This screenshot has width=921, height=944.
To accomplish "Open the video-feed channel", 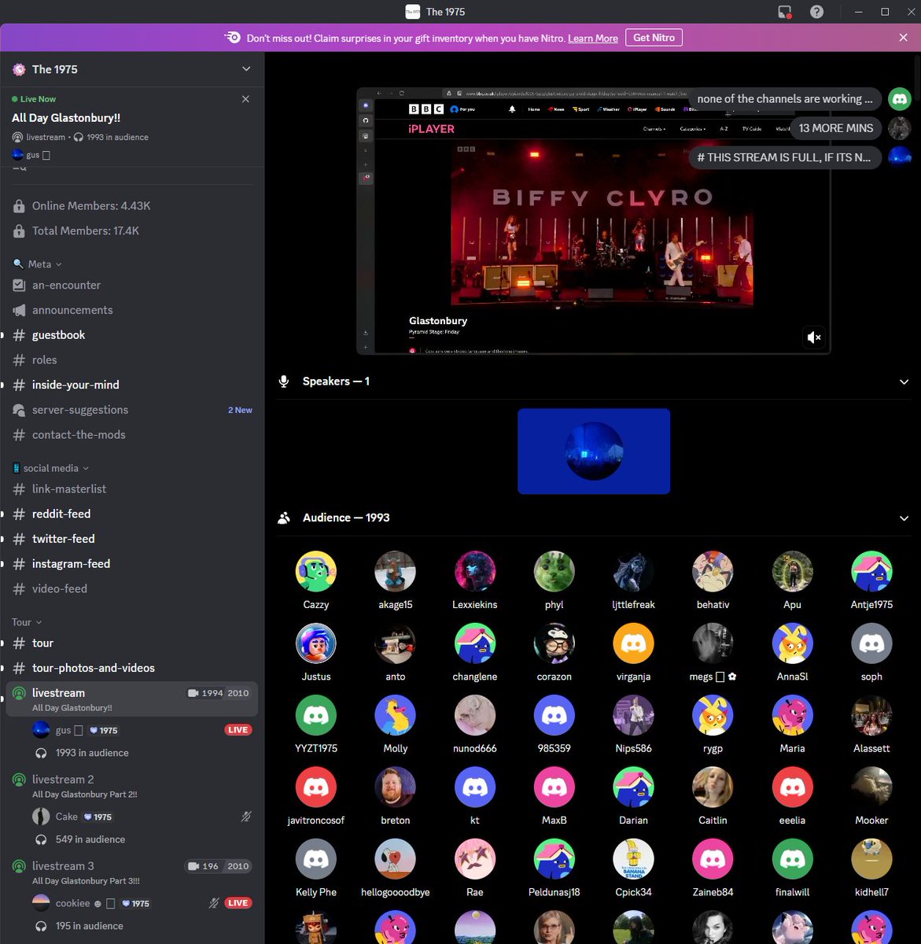I will tap(132, 588).
